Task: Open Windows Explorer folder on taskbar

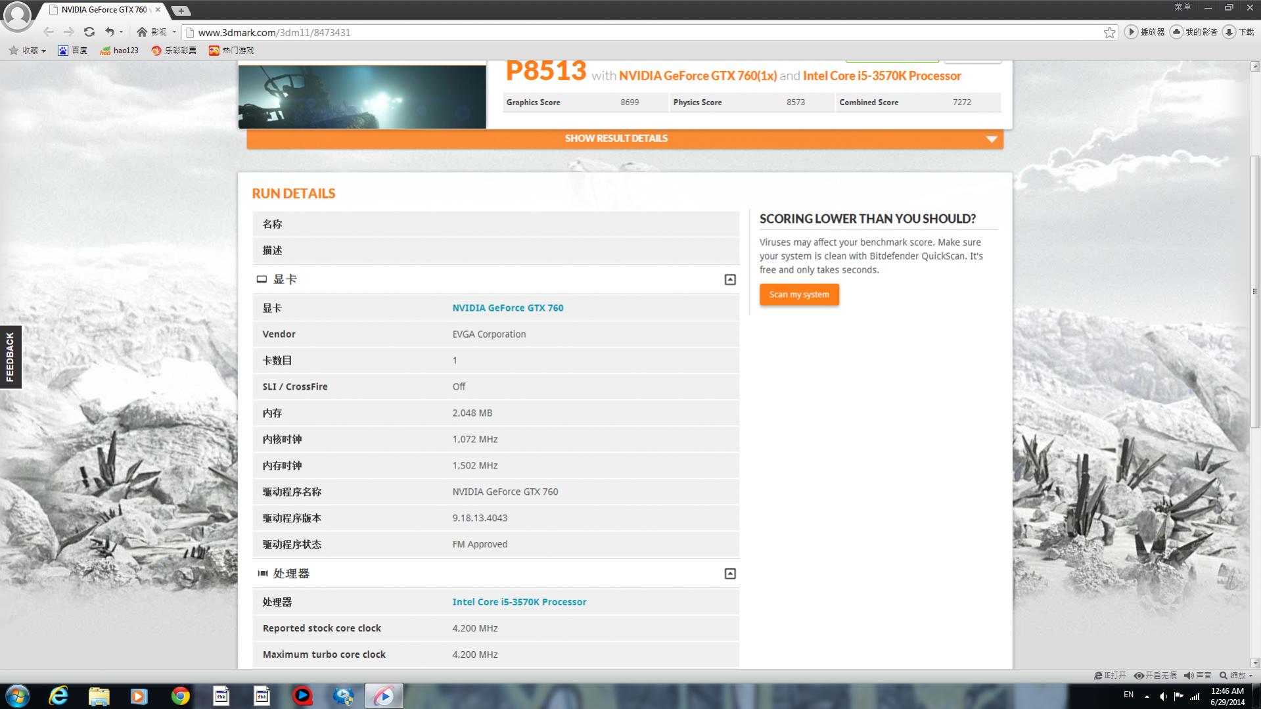Action: 99,696
